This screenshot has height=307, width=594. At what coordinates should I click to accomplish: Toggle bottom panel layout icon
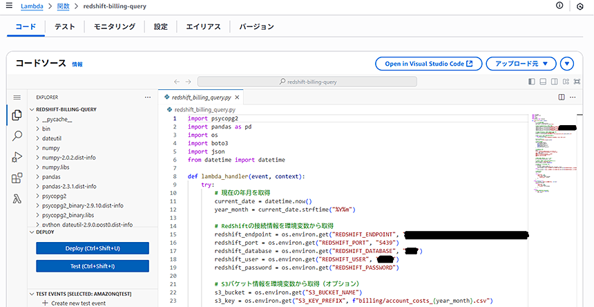(543, 82)
